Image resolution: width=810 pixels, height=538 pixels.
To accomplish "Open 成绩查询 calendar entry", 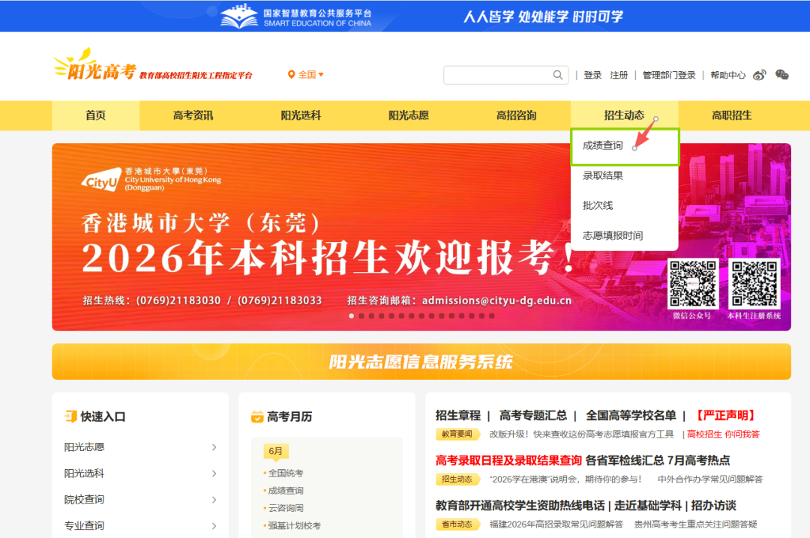I will 286,491.
